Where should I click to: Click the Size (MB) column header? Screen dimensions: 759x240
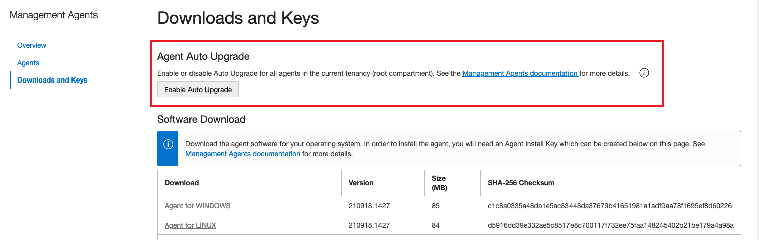point(439,183)
